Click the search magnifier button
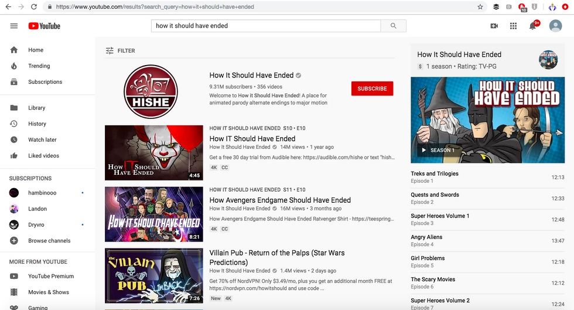This screenshot has height=310, width=574. [394, 26]
